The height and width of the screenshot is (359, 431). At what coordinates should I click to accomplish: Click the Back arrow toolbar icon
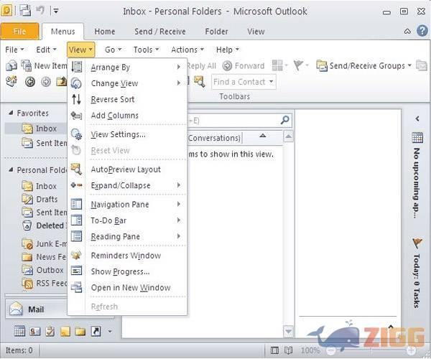click(29, 82)
